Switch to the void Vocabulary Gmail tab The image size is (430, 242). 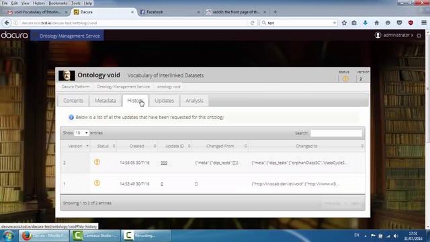(x=37, y=12)
